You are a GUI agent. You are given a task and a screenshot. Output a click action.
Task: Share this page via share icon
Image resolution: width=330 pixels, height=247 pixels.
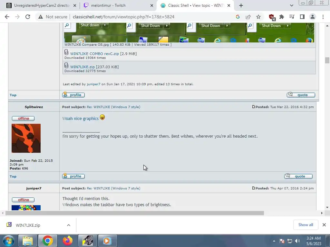[248, 17]
